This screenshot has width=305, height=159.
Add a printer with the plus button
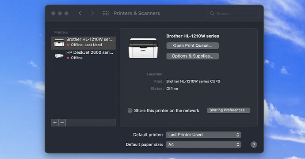point(55,122)
